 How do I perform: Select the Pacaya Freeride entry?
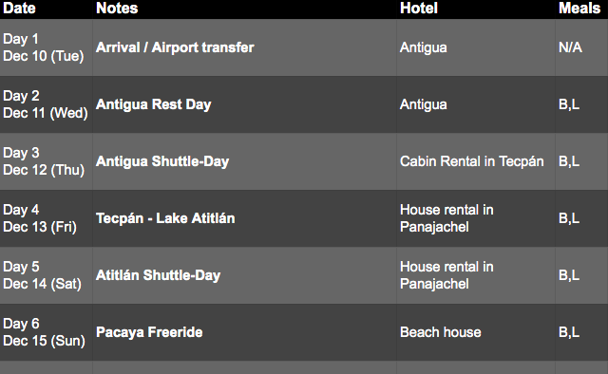point(149,332)
